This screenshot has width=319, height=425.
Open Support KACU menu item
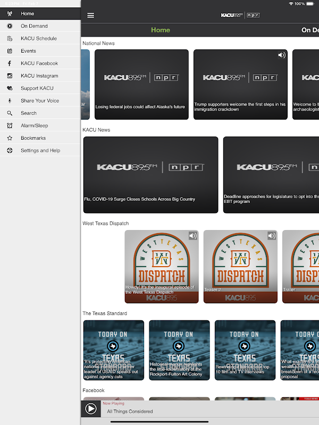click(x=40, y=88)
